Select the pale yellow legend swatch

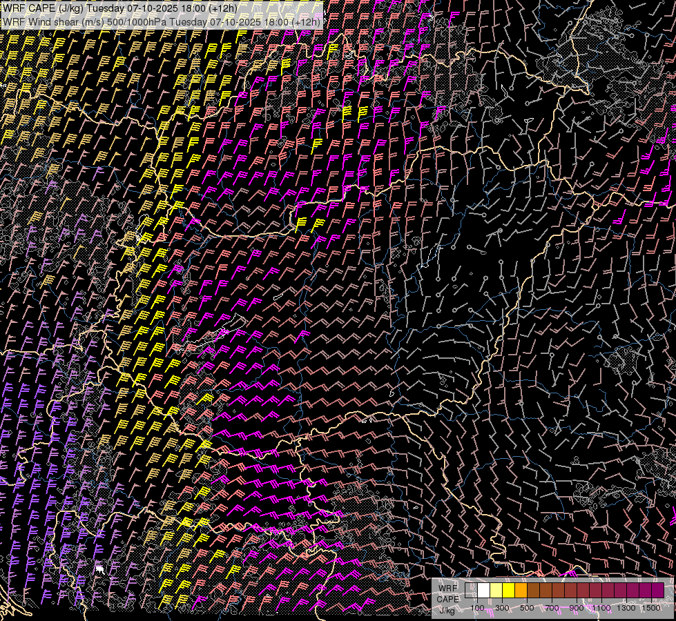click(x=496, y=591)
